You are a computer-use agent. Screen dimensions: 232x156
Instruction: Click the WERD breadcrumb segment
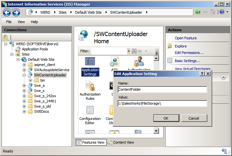(x=45, y=12)
